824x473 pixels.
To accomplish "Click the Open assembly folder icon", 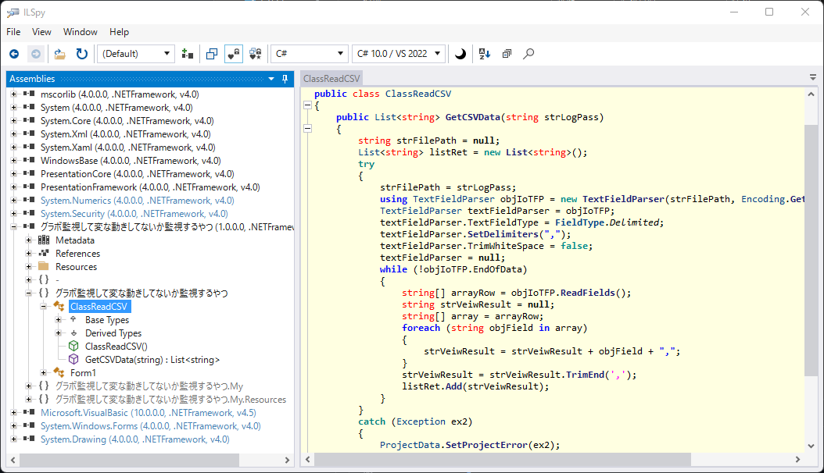I will 59,54.
